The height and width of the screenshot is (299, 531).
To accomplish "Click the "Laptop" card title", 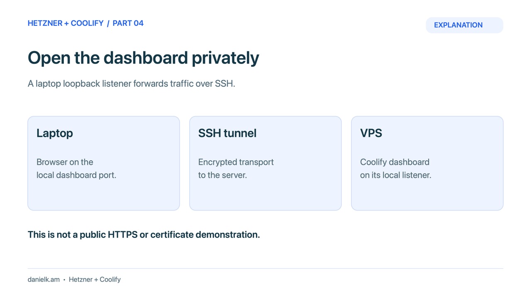I will (x=55, y=133).
